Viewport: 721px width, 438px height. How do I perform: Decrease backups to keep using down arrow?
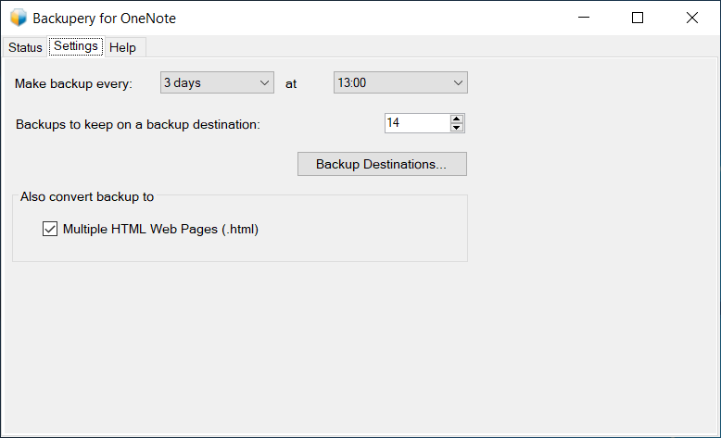[x=457, y=127]
